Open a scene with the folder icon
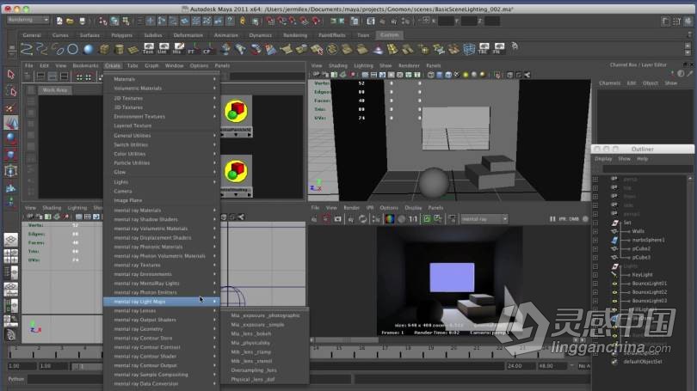This screenshot has width=697, height=391. pos(71,21)
